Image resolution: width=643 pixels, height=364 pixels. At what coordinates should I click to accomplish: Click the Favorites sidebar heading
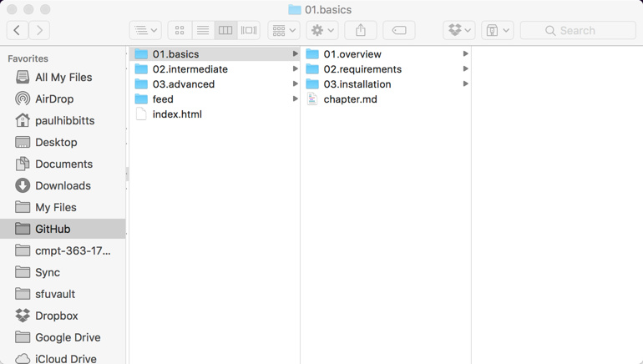pyautogui.click(x=28, y=58)
